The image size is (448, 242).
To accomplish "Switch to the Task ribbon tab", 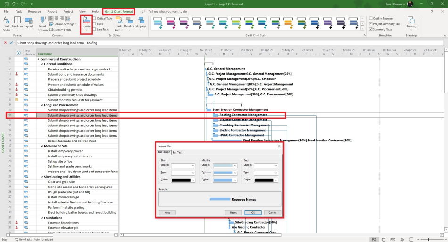I will pyautogui.click(x=19, y=11).
